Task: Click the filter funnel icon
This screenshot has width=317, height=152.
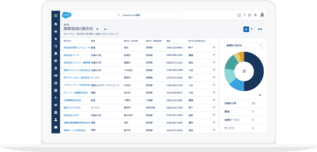Action: tap(251, 29)
